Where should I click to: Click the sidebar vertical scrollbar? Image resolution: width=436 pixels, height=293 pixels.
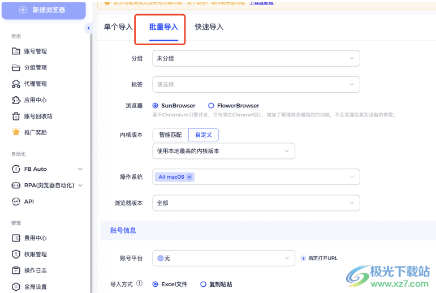[x=91, y=163]
